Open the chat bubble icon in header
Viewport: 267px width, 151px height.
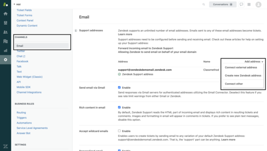coord(241,5)
